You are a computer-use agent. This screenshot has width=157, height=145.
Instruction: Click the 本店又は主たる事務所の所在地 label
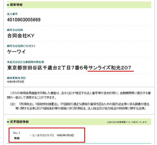pos(25,62)
